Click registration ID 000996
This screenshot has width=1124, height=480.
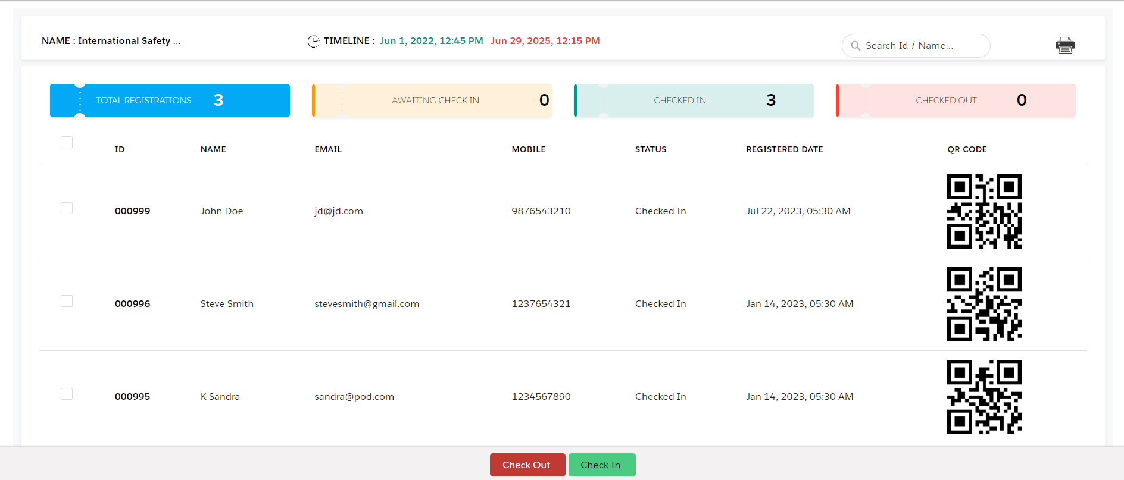coord(132,304)
